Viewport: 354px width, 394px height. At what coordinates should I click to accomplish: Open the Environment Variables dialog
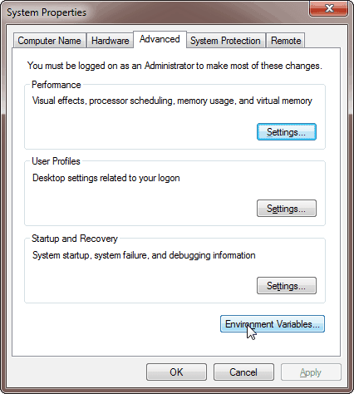pyautogui.click(x=273, y=324)
